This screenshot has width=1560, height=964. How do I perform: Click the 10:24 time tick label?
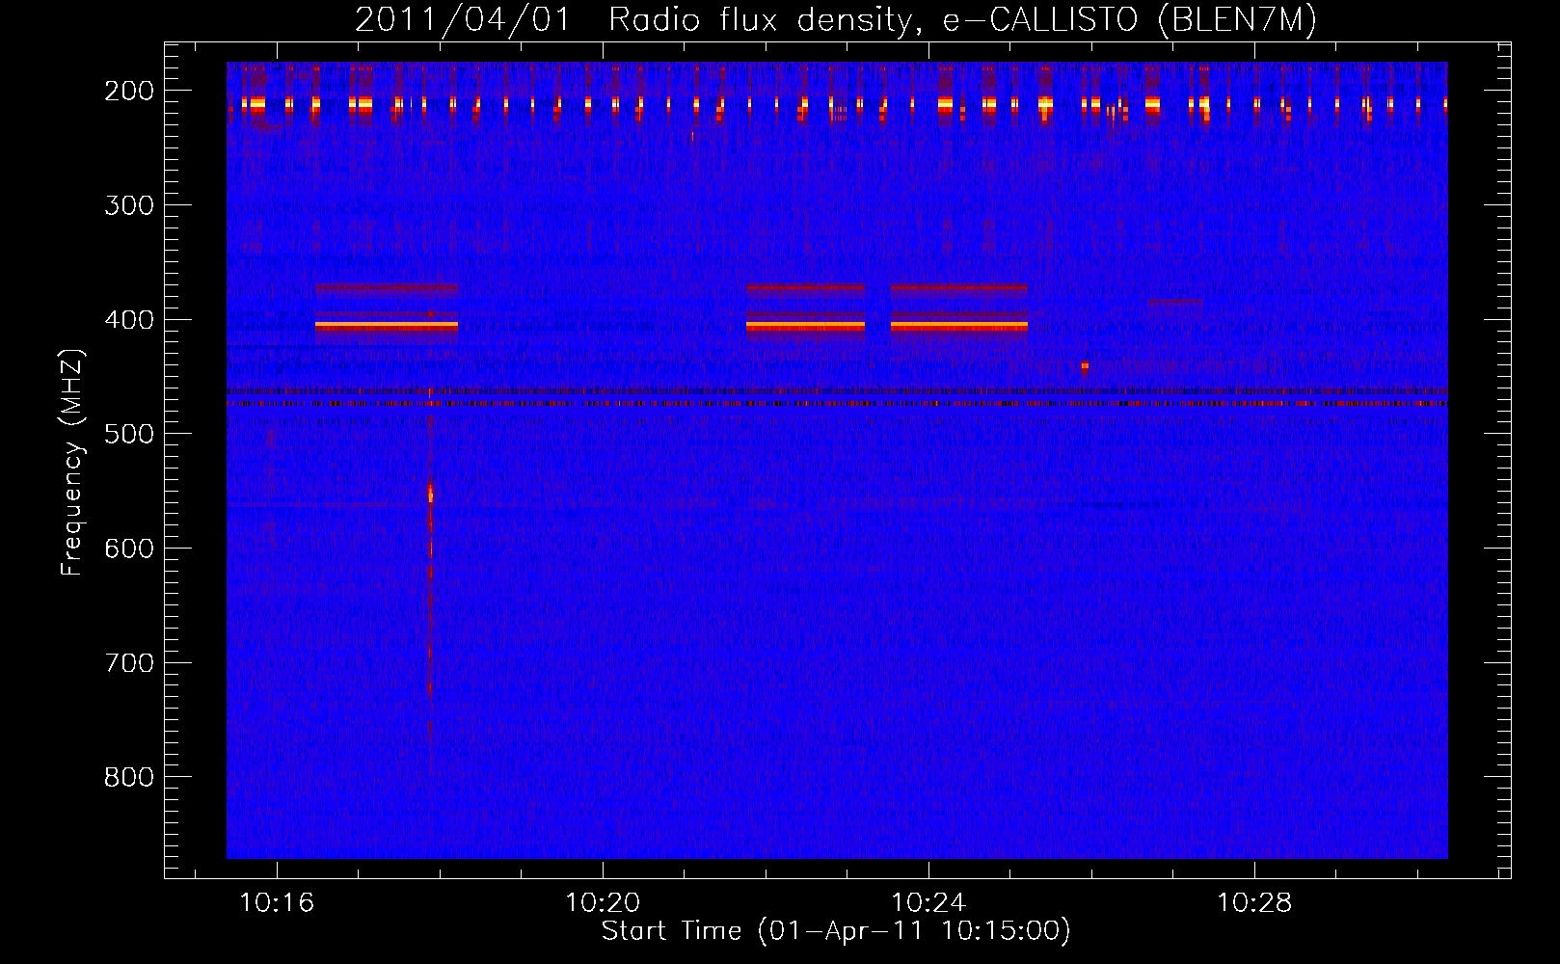(x=928, y=903)
